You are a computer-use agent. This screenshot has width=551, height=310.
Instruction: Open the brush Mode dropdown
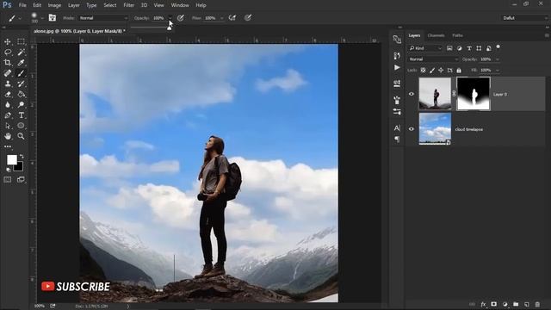click(x=103, y=18)
